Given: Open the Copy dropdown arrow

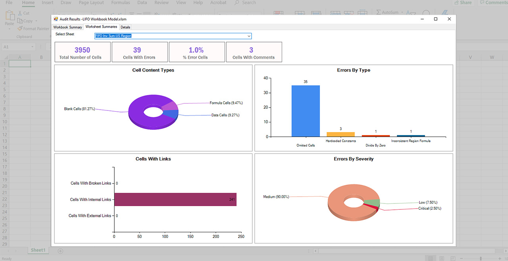Looking at the screenshot, I should point(36,21).
